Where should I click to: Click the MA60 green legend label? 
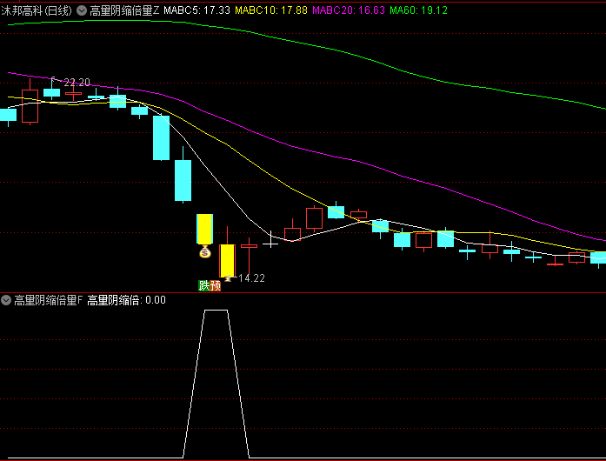[418, 10]
